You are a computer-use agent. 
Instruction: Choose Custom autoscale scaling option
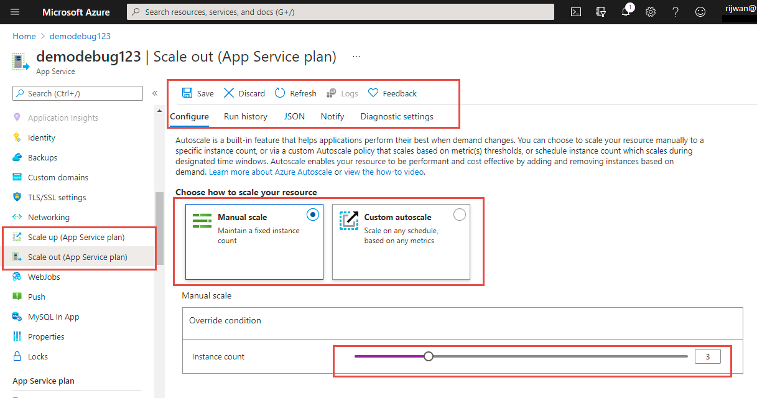pos(459,214)
